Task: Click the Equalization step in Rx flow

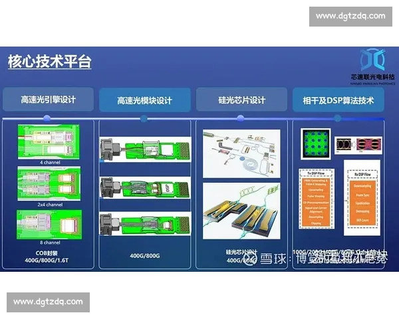Action: pyautogui.click(x=362, y=203)
